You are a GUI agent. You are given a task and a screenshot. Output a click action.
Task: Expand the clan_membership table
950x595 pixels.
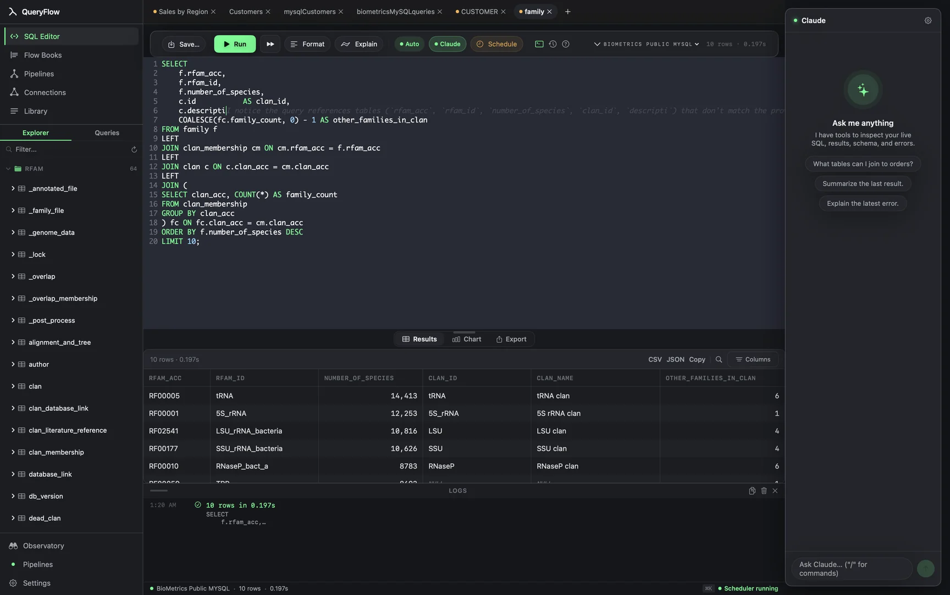pos(13,452)
